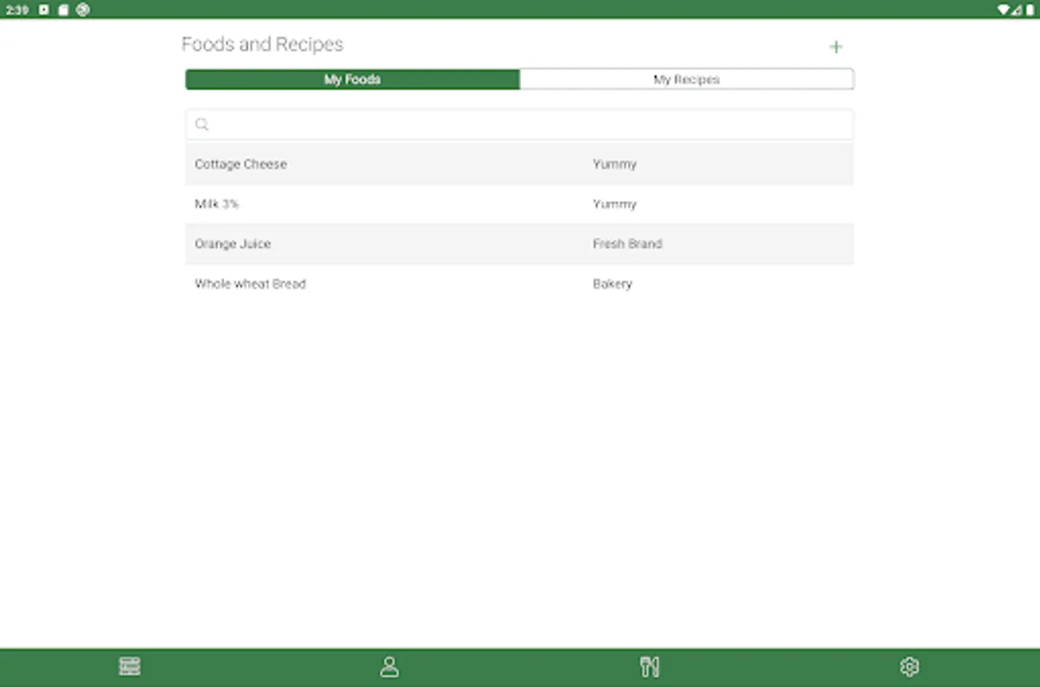
Task: Tap the Foods and Recipes title
Action: pos(262,44)
